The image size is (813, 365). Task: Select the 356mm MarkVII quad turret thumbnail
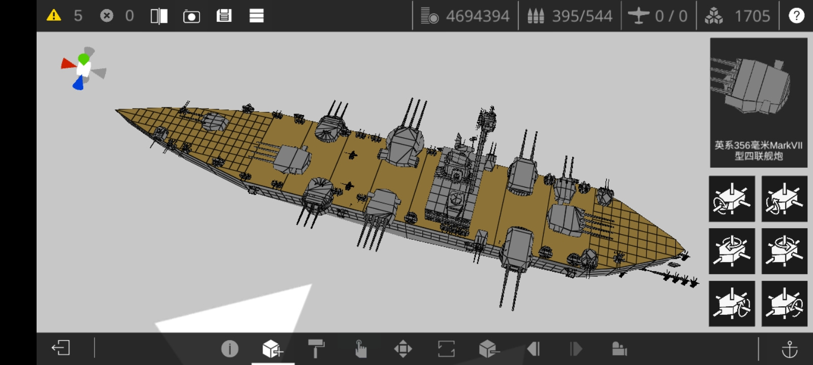[x=759, y=102]
